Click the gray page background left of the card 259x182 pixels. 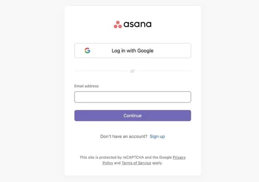point(32,91)
